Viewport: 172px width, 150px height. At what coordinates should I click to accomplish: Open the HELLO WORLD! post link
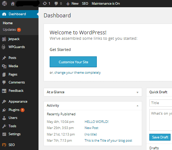[96, 122]
